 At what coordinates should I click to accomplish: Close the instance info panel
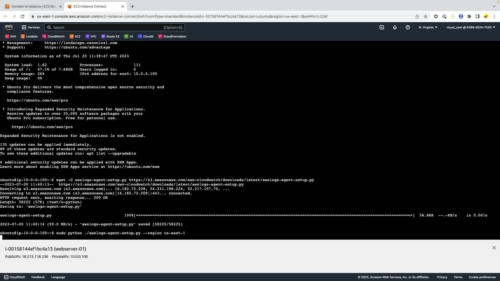pos(494,248)
